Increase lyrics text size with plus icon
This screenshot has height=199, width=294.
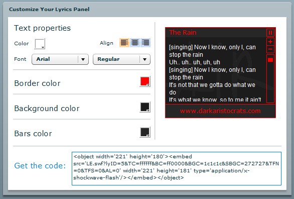(270, 42)
